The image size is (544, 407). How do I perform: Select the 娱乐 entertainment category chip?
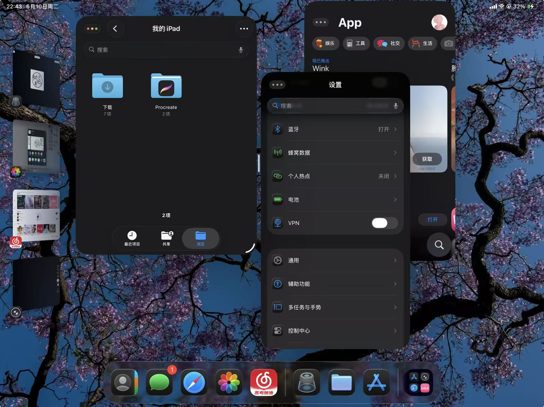tap(325, 43)
